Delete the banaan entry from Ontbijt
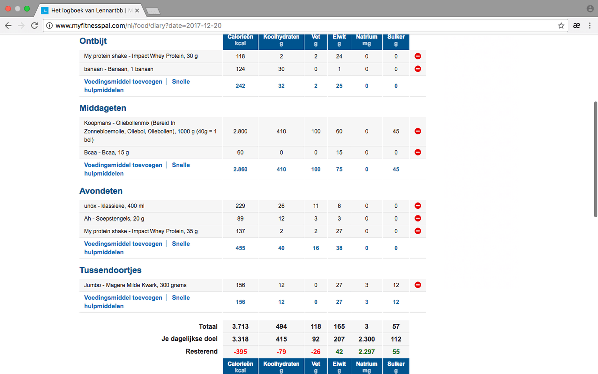The width and height of the screenshot is (598, 374). 418,69
